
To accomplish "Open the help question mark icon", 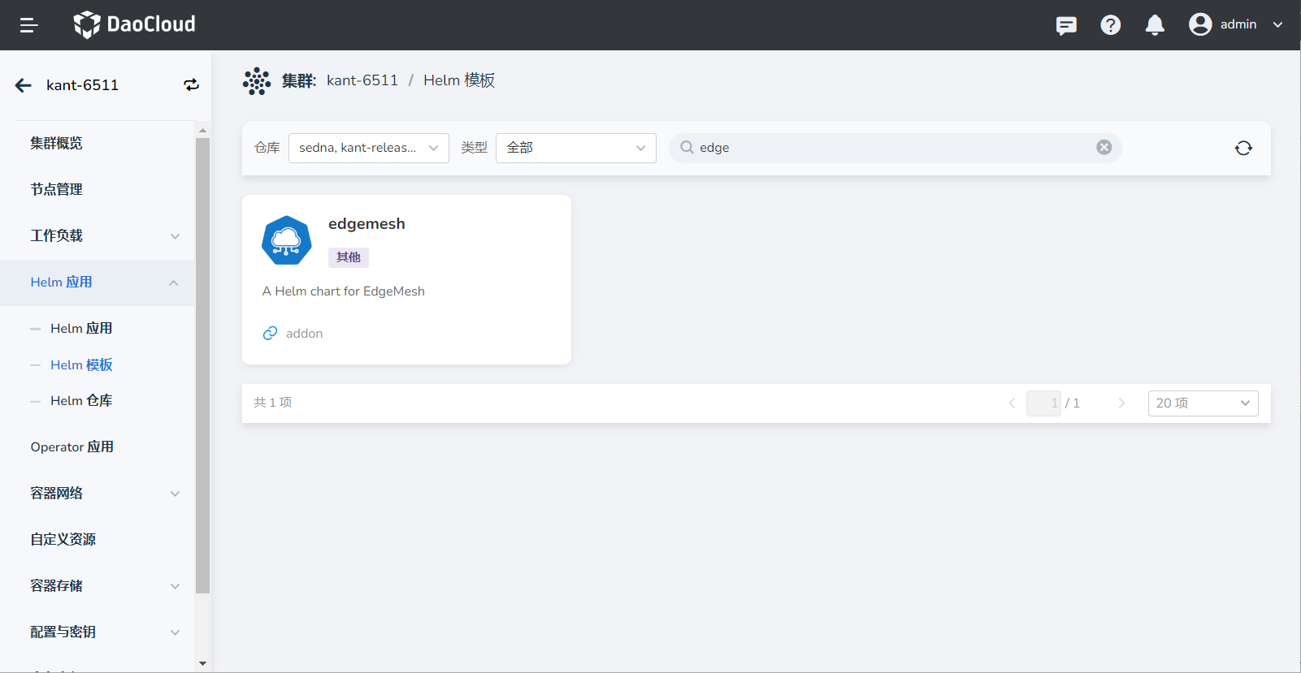I will 1110,25.
